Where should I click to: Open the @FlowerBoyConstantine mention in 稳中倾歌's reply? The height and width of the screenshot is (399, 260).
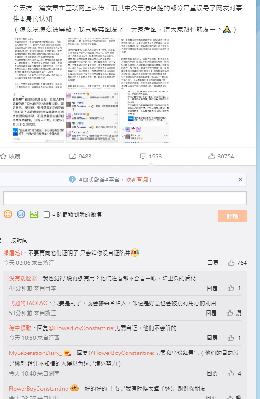(x=81, y=328)
